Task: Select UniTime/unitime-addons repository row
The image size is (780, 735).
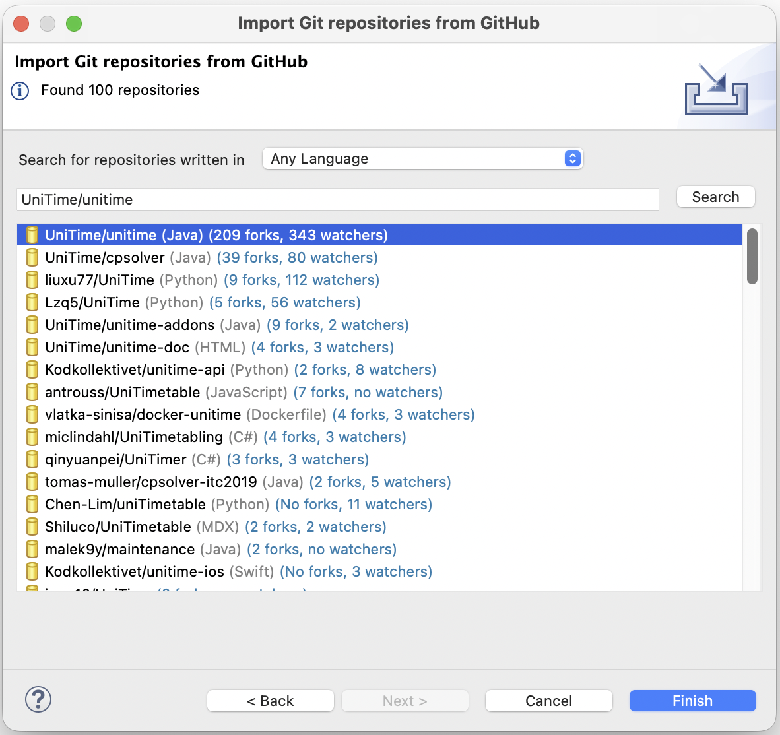Action: tap(379, 324)
